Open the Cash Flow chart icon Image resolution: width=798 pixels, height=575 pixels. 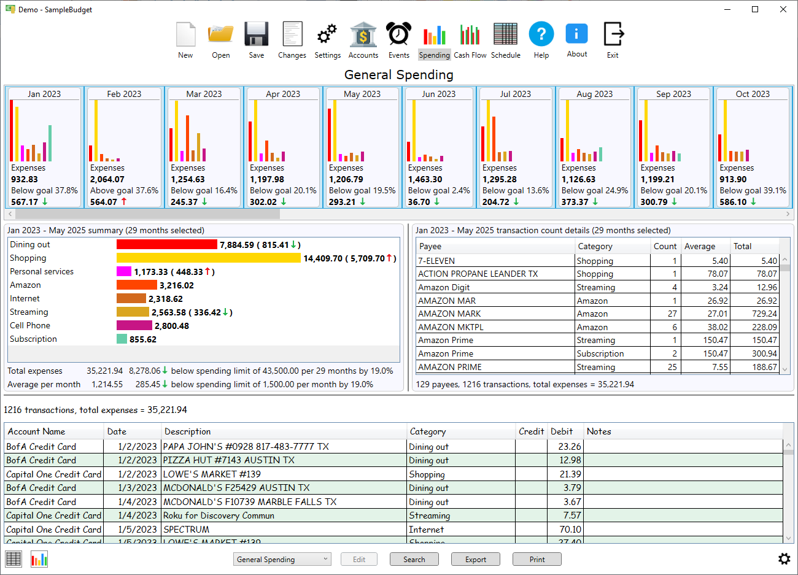coord(470,35)
